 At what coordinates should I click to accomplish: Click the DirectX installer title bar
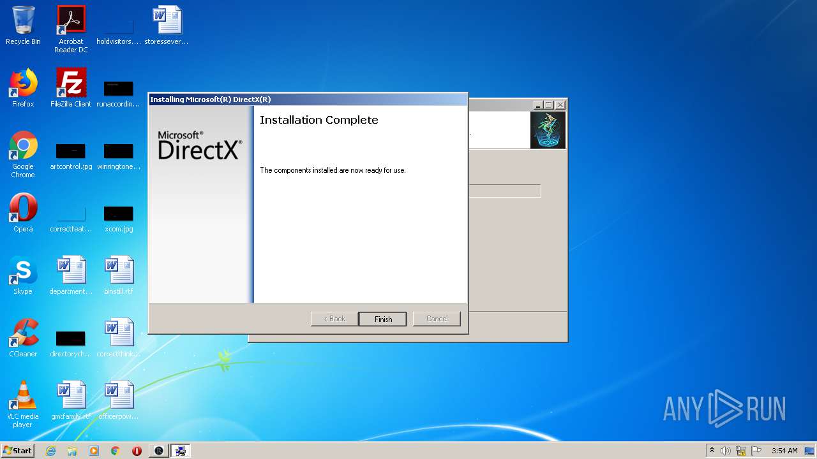pyautogui.click(x=308, y=99)
